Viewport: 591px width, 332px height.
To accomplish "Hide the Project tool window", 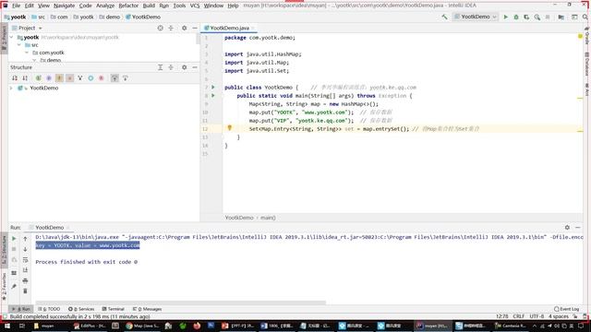I will pyautogui.click(x=195, y=28).
